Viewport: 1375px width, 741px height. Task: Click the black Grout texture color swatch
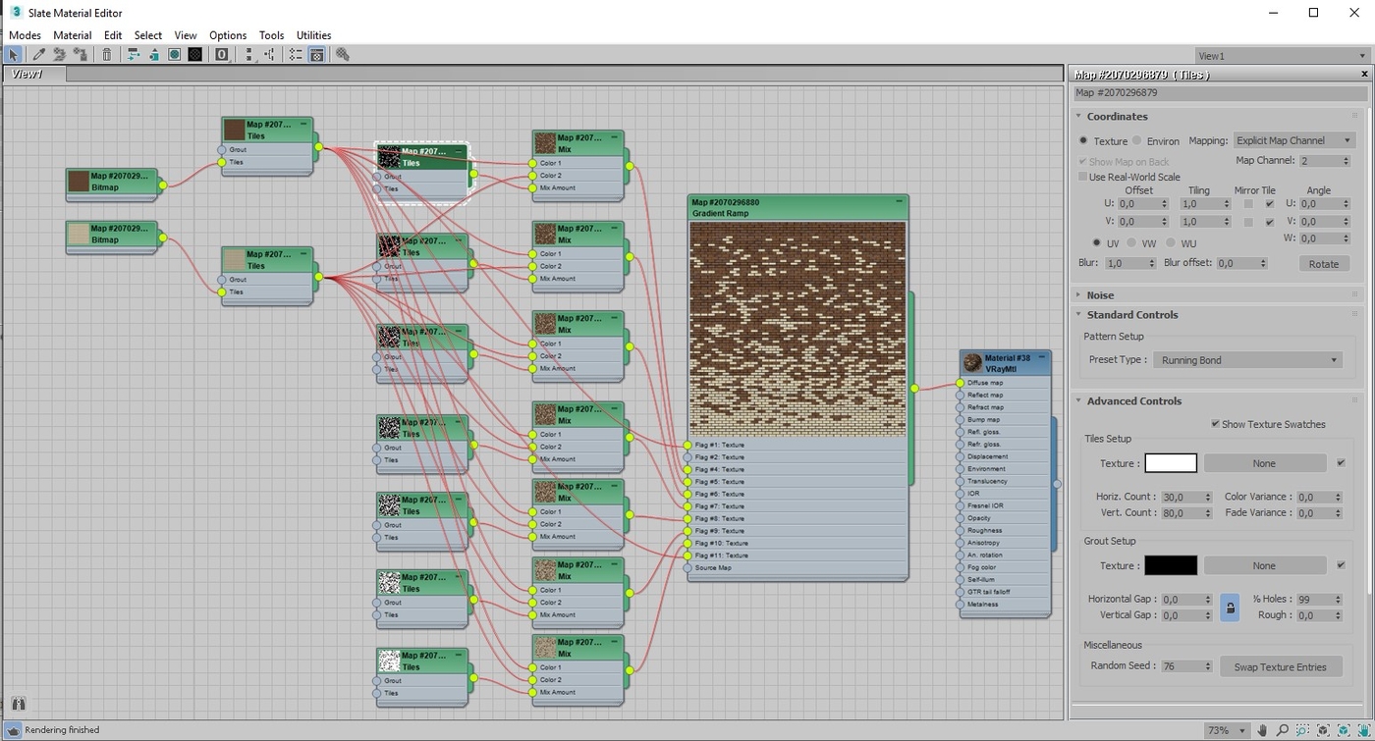(1171, 565)
